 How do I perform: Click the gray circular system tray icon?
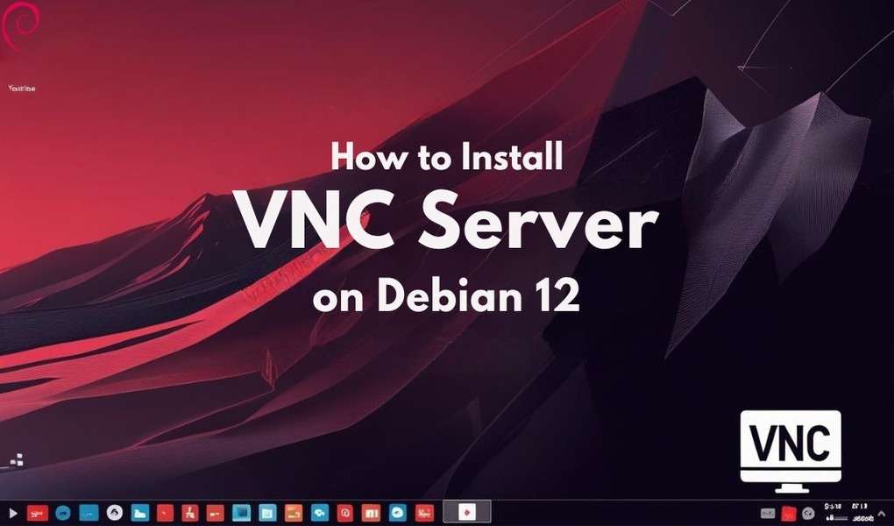808,515
